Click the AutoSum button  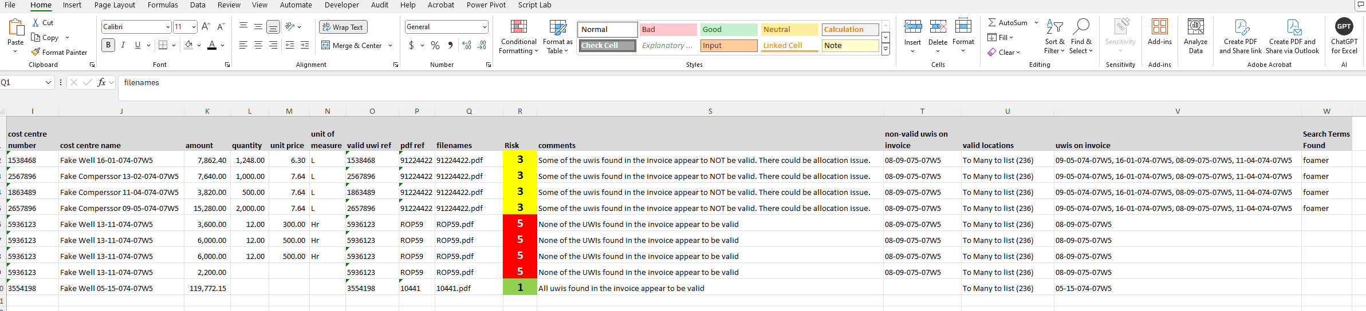[x=1007, y=23]
